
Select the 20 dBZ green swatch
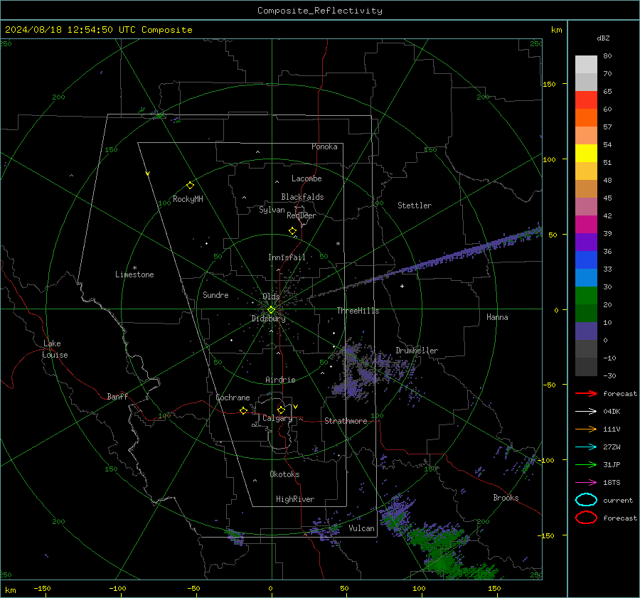click(586, 296)
